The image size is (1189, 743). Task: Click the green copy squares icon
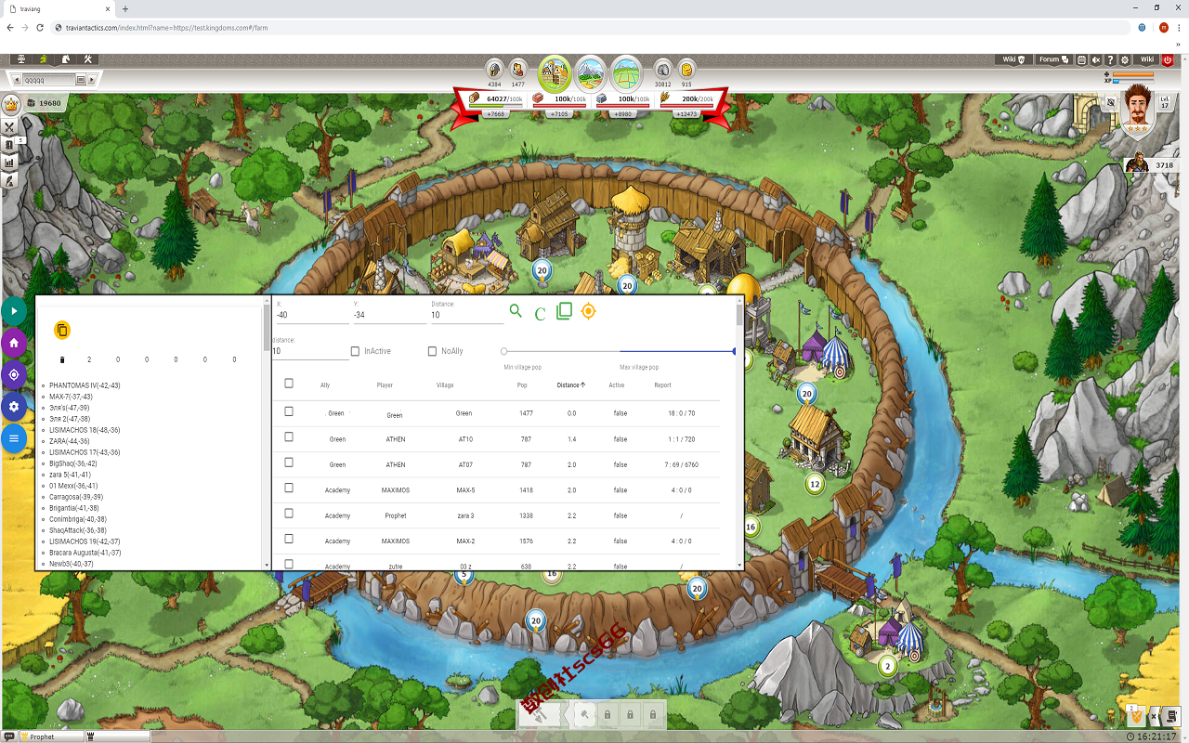point(563,311)
